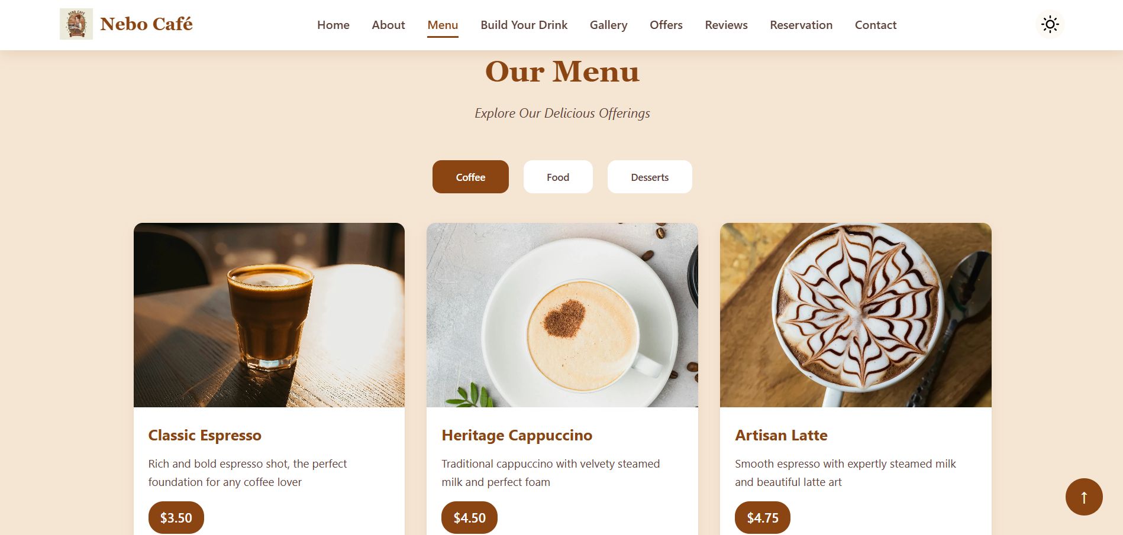The width and height of the screenshot is (1123, 535).
Task: Click the Classic Espresso photo
Action: tap(269, 315)
